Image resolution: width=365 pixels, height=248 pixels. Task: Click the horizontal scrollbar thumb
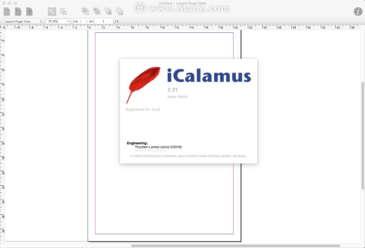(236, 246)
